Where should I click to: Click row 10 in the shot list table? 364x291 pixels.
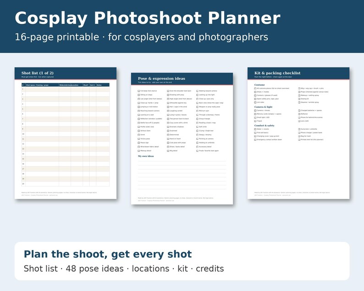click(66, 134)
